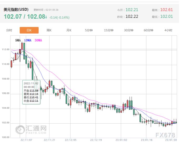Screen dimensions: 181x142
Task: Click the 110.00 price axis label
Action: (x=6, y=64)
